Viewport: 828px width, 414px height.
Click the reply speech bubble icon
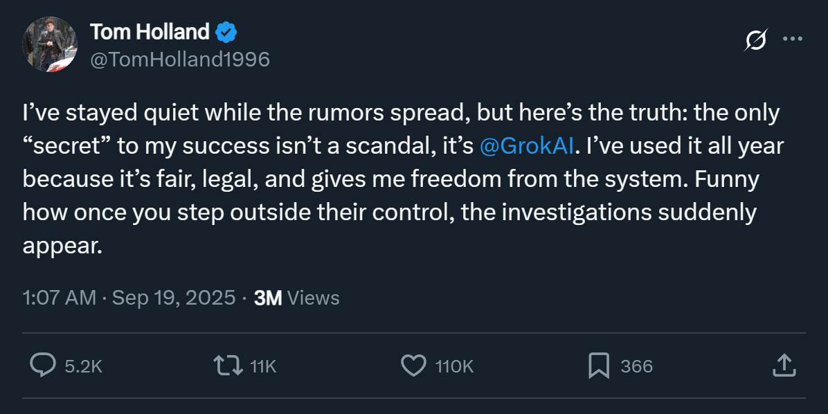[43, 366]
